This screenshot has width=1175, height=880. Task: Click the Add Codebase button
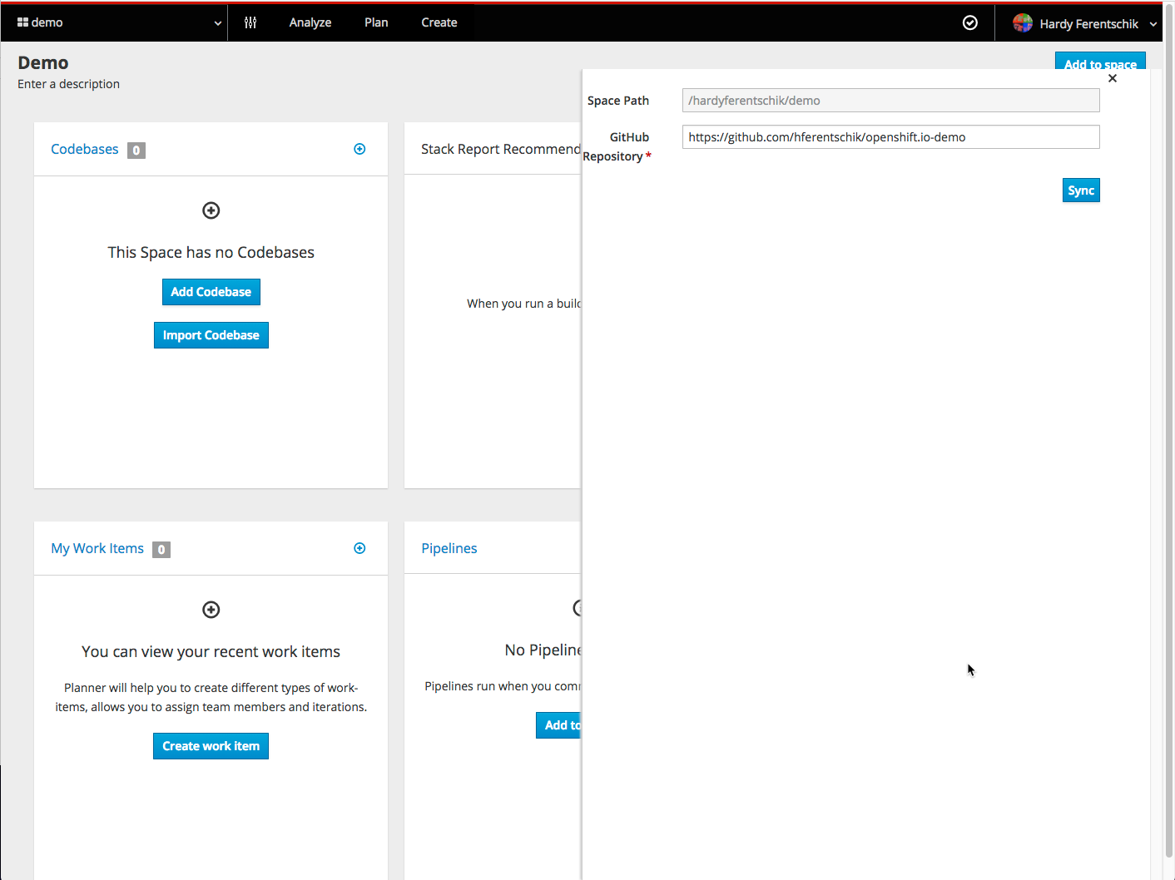[211, 292]
